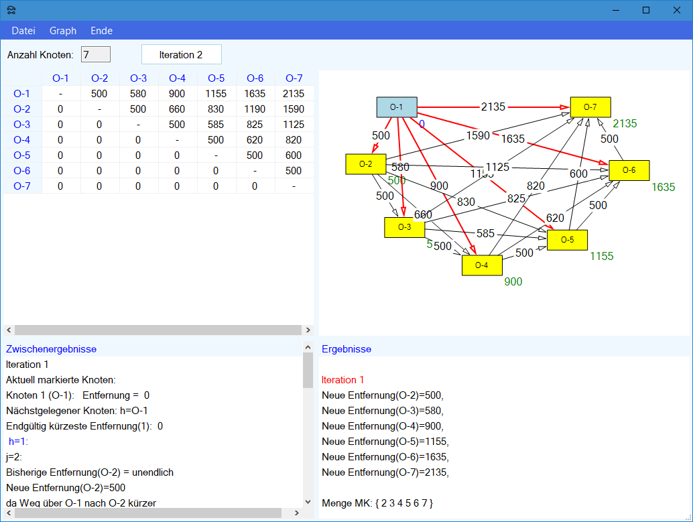Click the yellow O-3 graph node
Screen dimensions: 693x522
(404, 227)
